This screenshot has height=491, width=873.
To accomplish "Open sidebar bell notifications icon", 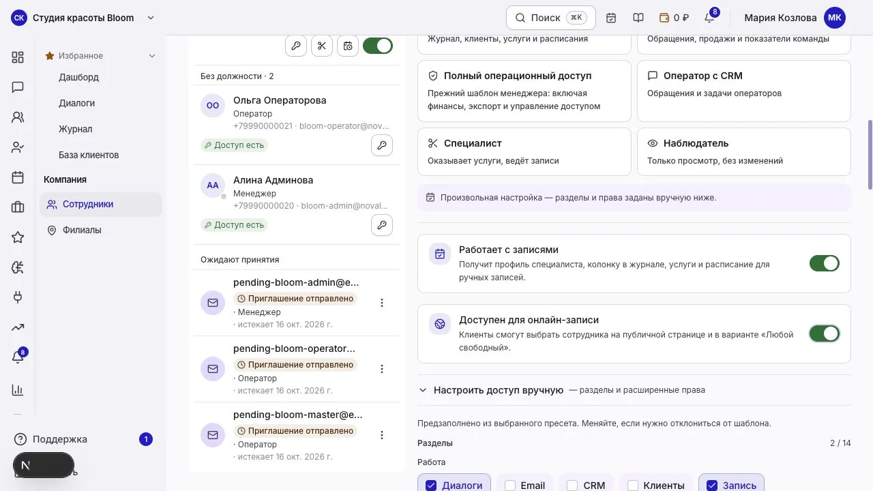I will point(18,357).
